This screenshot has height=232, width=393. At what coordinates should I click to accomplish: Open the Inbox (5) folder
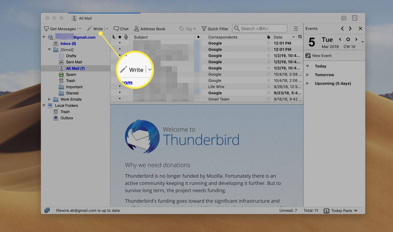[x=68, y=43]
